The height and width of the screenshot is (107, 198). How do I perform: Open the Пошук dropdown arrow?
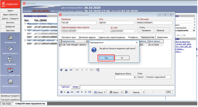[x=105, y=92]
